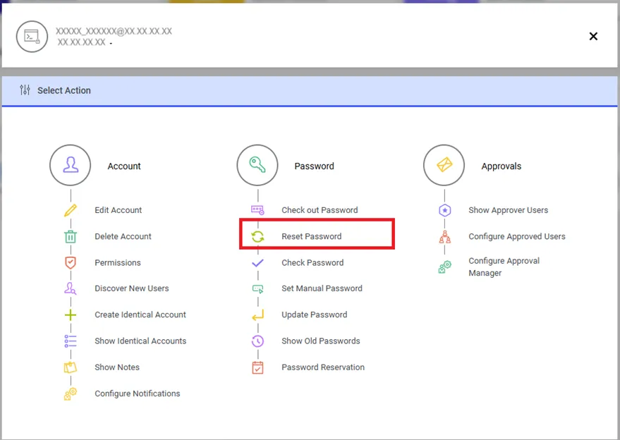The width and height of the screenshot is (620, 440).
Task: Click the Password key circle icon
Action: [x=257, y=165]
